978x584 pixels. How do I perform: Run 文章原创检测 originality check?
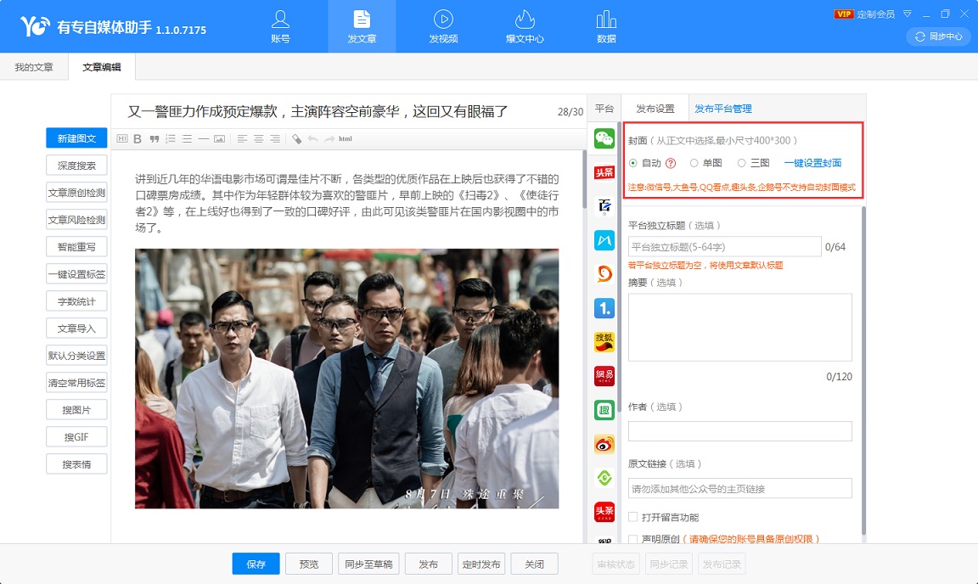(x=76, y=192)
